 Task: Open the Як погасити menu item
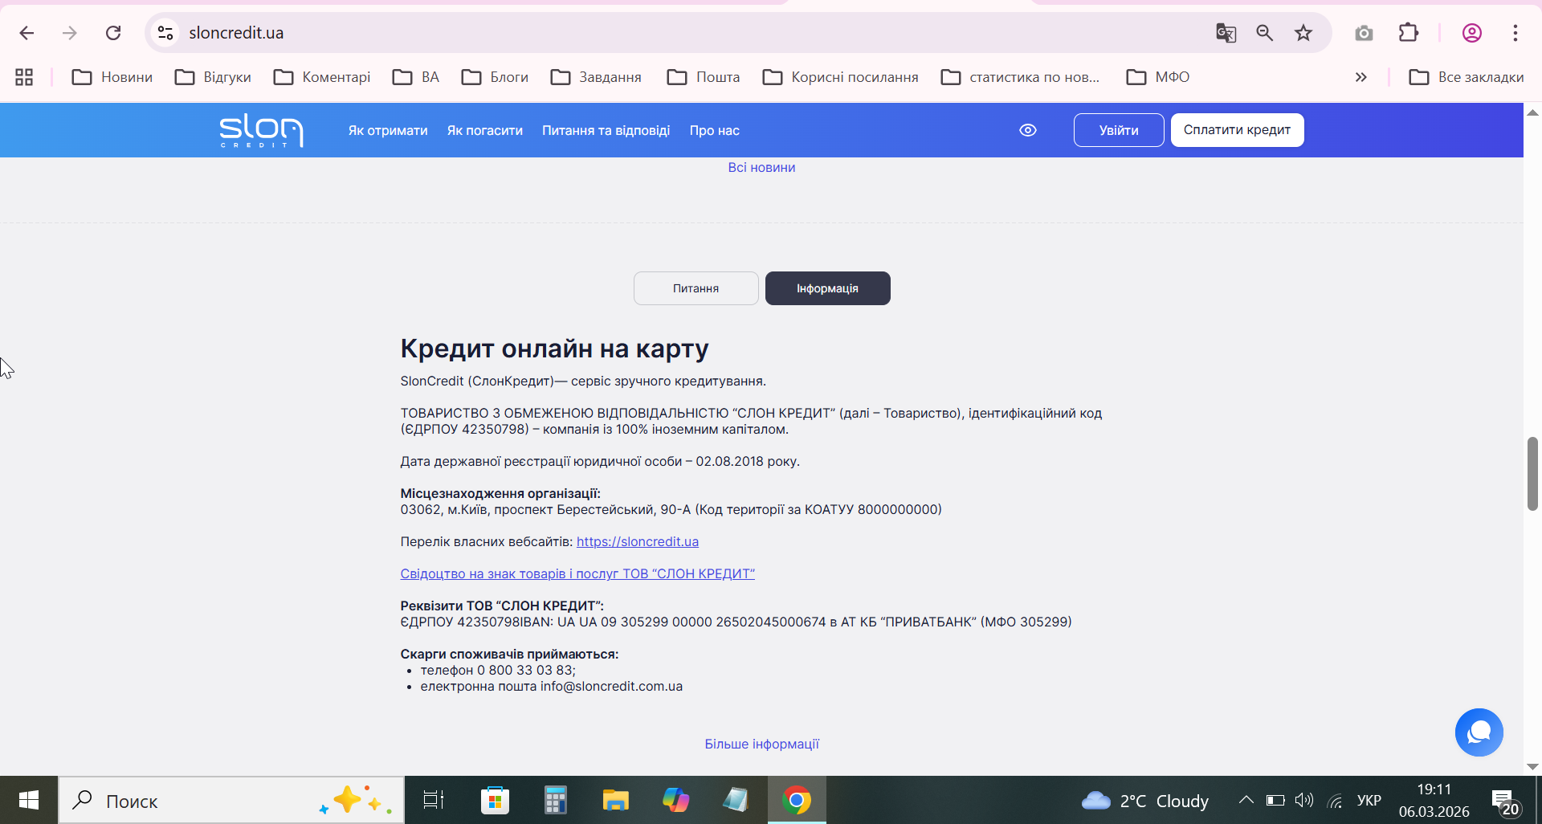point(485,130)
